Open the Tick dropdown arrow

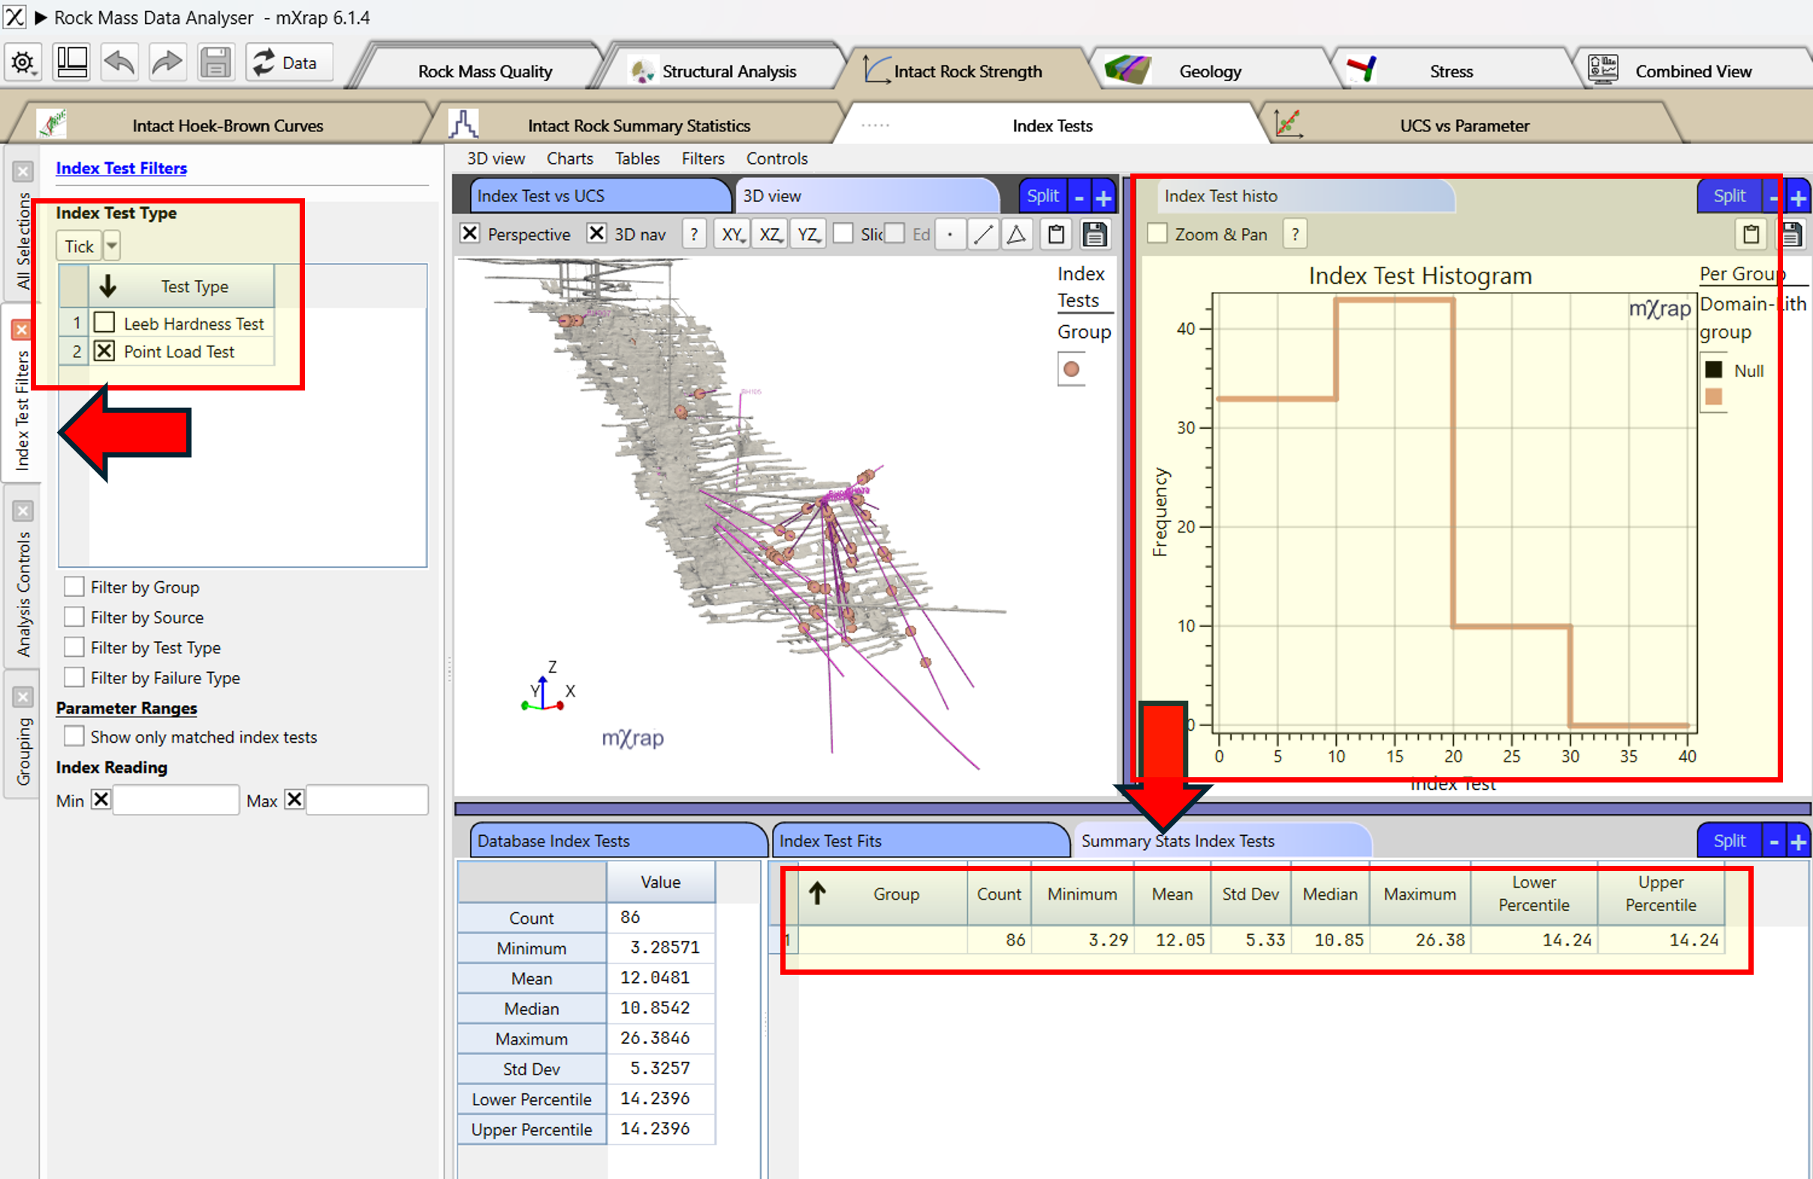coord(112,246)
